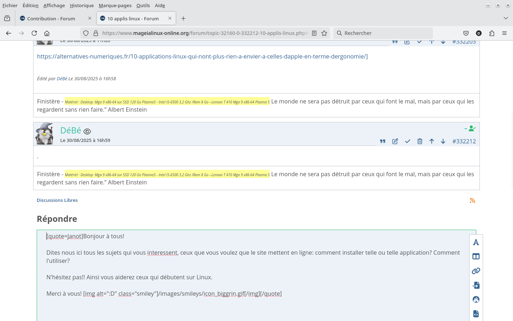The width and height of the screenshot is (513, 321).
Task: Click the code file icon in editor sidebar
Action: coord(476,314)
